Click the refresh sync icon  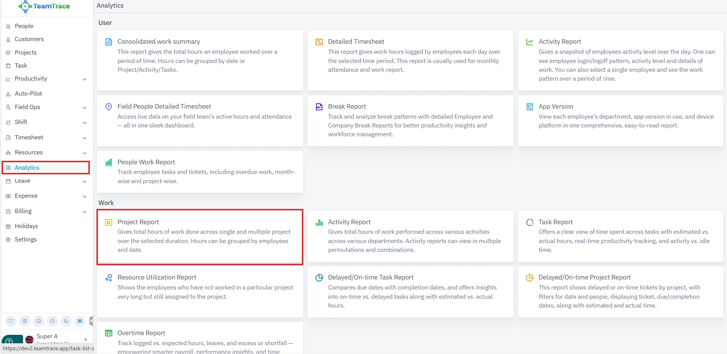tap(52, 321)
